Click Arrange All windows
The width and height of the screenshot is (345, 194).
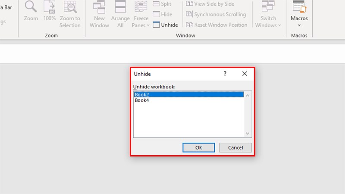click(120, 14)
